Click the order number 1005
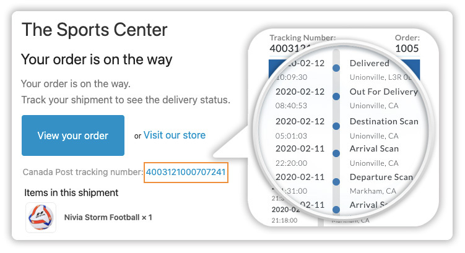 point(407,48)
